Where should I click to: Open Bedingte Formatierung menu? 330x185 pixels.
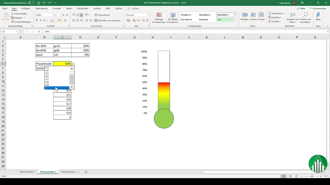[x=159, y=17]
